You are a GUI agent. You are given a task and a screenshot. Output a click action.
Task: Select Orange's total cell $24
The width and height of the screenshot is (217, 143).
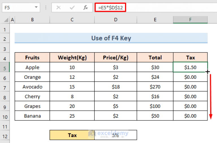click(155, 77)
